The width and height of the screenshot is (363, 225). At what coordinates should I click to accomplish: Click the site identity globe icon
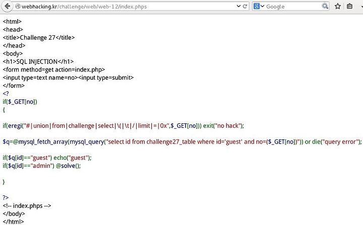pyautogui.click(x=18, y=6)
